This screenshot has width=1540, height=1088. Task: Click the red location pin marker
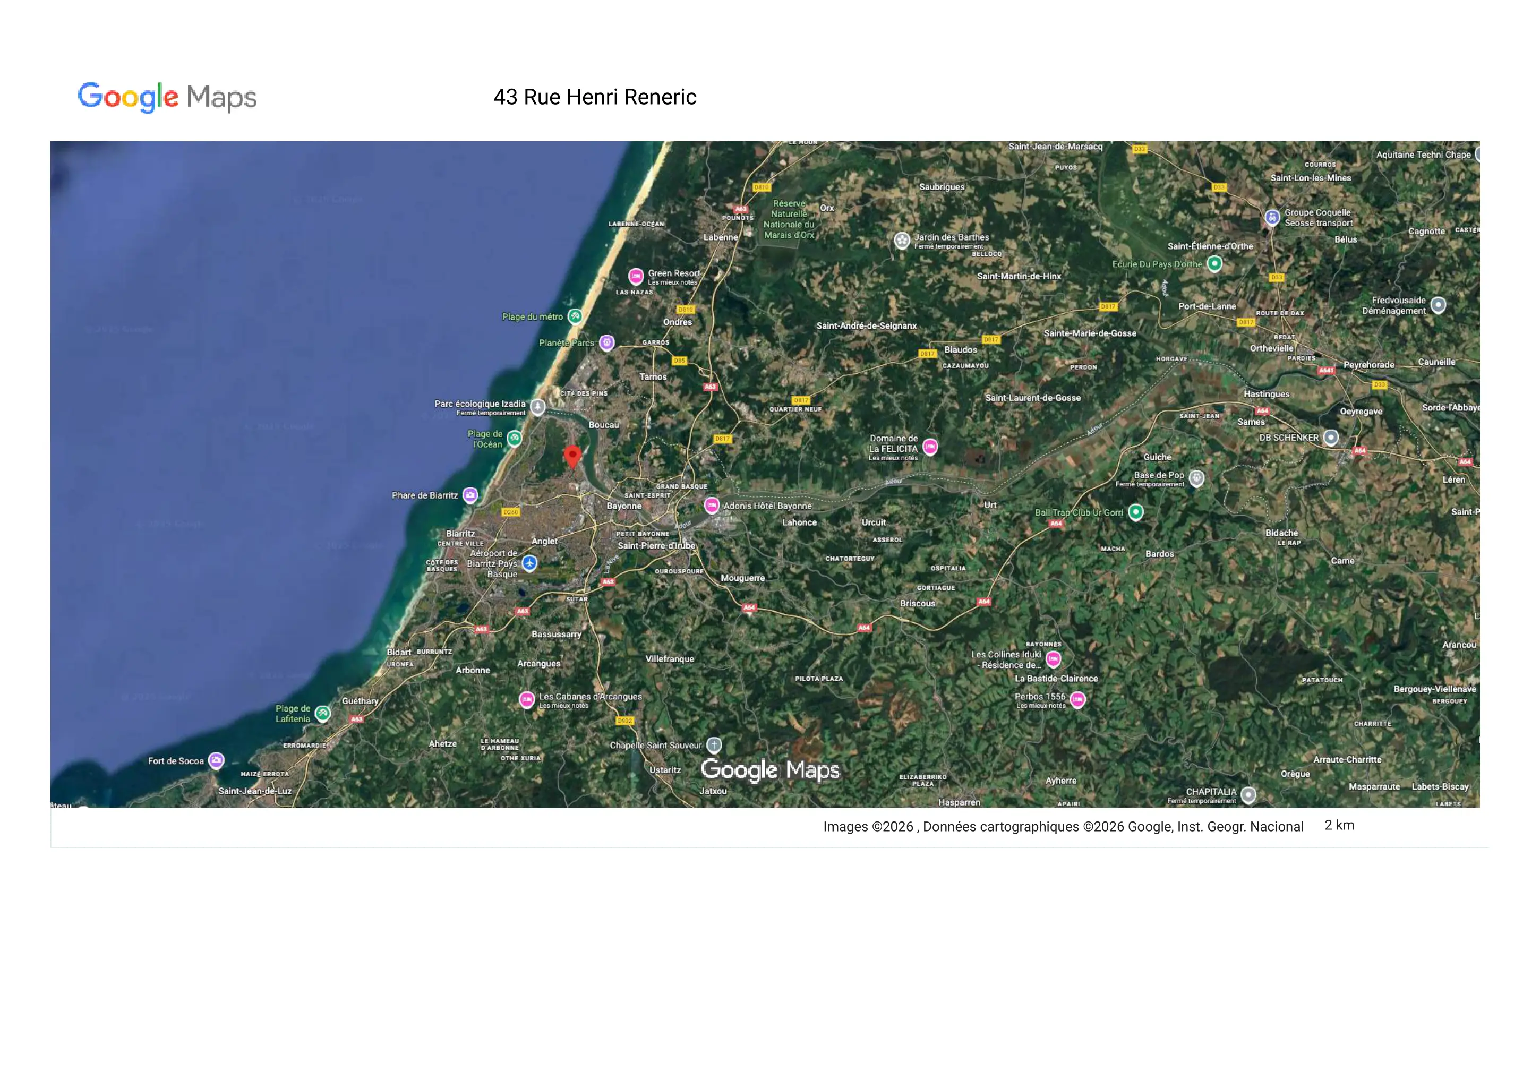(572, 456)
